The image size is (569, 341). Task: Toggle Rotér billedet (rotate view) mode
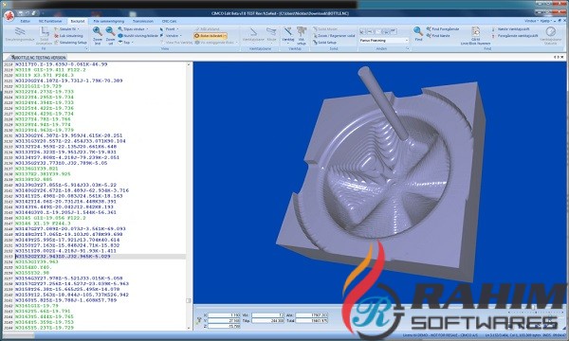(211, 36)
